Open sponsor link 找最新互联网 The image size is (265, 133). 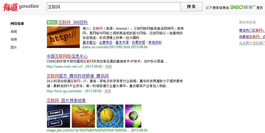[x=252, y=37]
